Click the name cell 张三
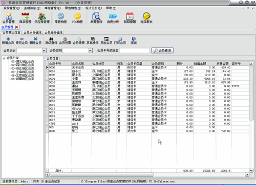256x185 pixels. tap(81, 131)
